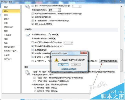Open 默认敏感度级别 dropdown
The height and width of the screenshot is (100, 125).
(x=54, y=38)
